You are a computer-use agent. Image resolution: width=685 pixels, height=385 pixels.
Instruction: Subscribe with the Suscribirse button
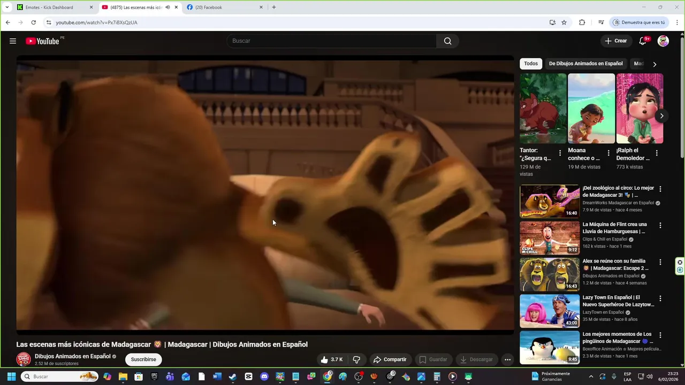[143, 359]
